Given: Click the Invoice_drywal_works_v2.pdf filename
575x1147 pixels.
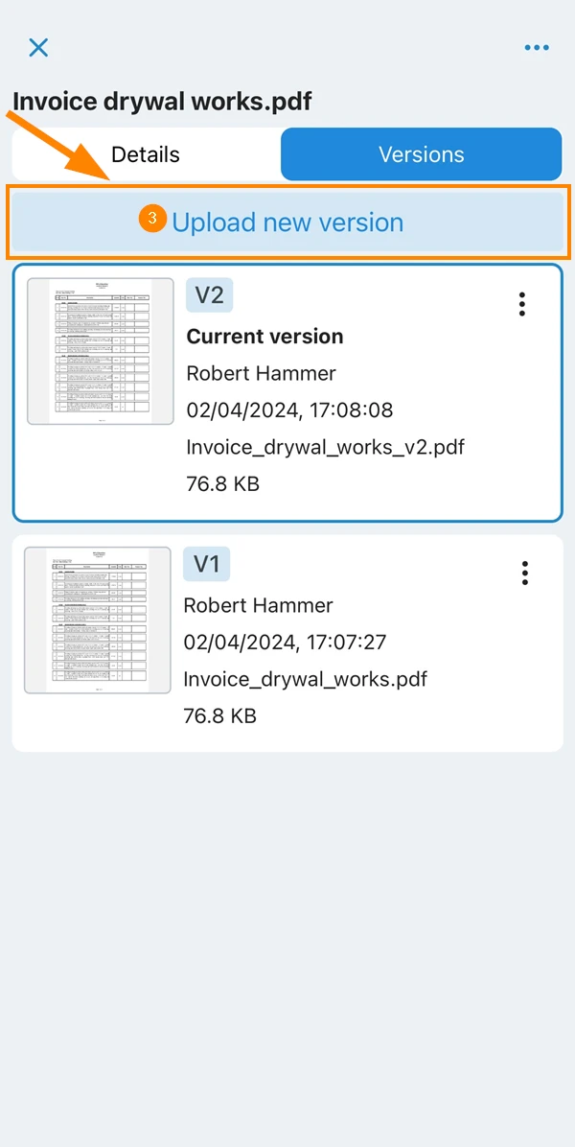Looking at the screenshot, I should pos(326,446).
